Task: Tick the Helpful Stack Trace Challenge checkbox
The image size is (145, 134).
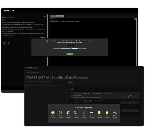Action: pos(72,103)
